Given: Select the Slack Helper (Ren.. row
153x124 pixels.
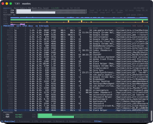Looking at the screenshot, I should [75, 64].
